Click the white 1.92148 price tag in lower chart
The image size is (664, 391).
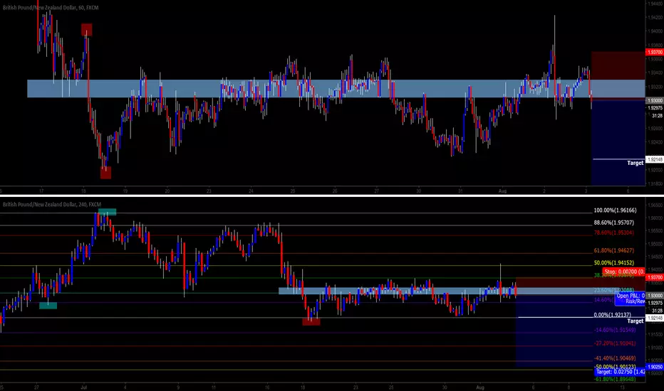tap(654, 318)
